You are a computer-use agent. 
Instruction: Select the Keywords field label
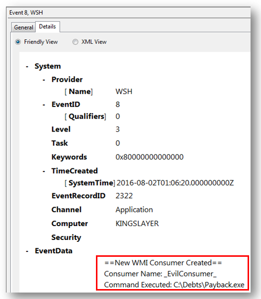point(69,157)
